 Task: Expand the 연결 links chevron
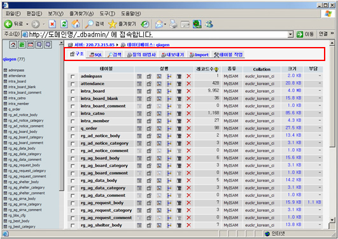tap(332, 34)
